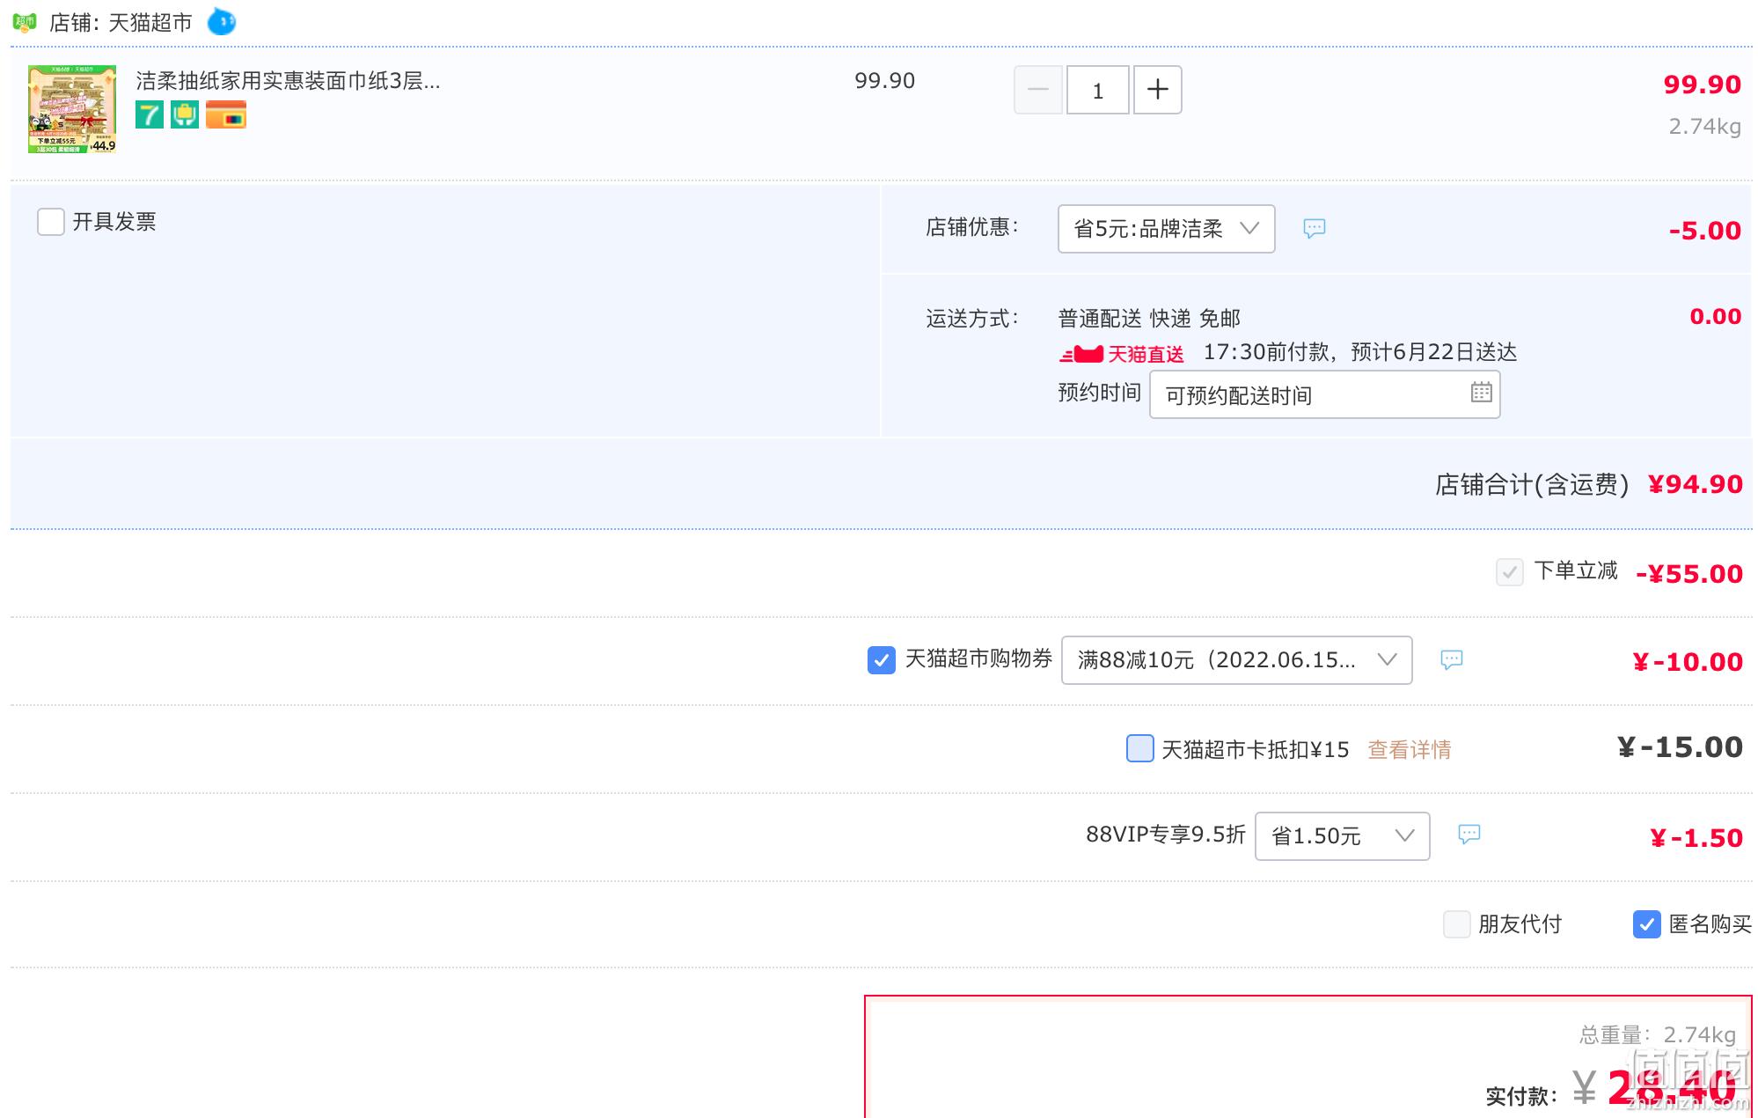Open the 88VIP 省1.50元 dropdown
The height and width of the screenshot is (1118, 1758).
pos(1343,836)
